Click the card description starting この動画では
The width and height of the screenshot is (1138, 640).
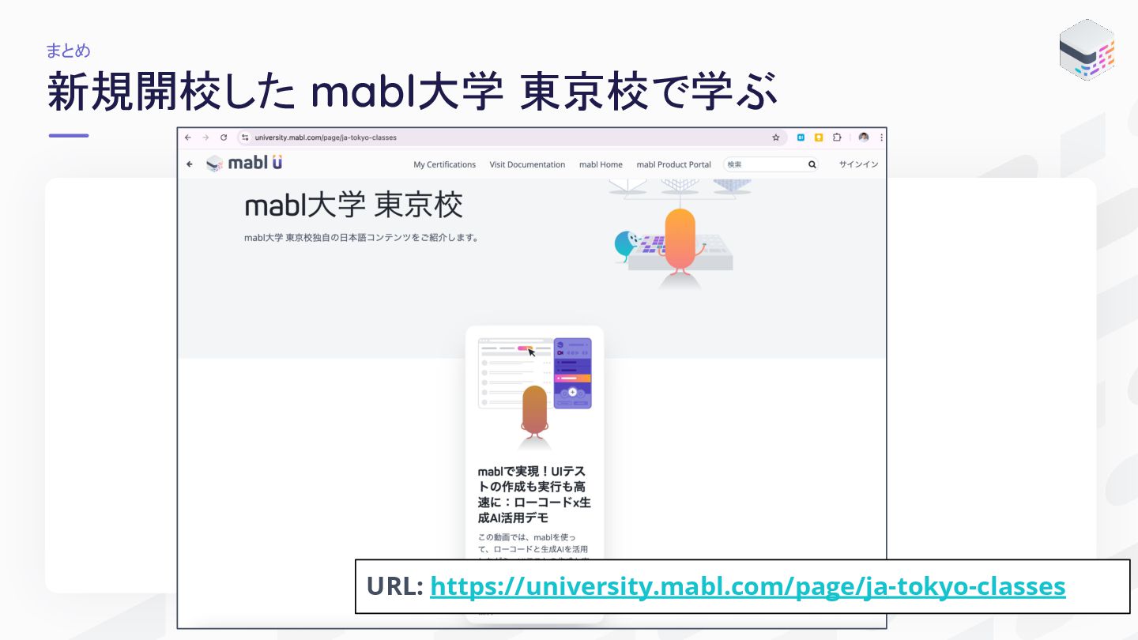tap(533, 548)
